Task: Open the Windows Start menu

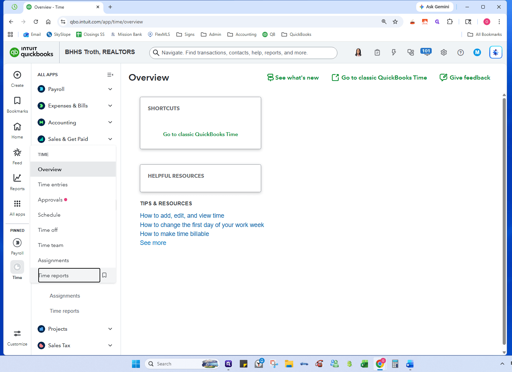Action: tap(136, 364)
